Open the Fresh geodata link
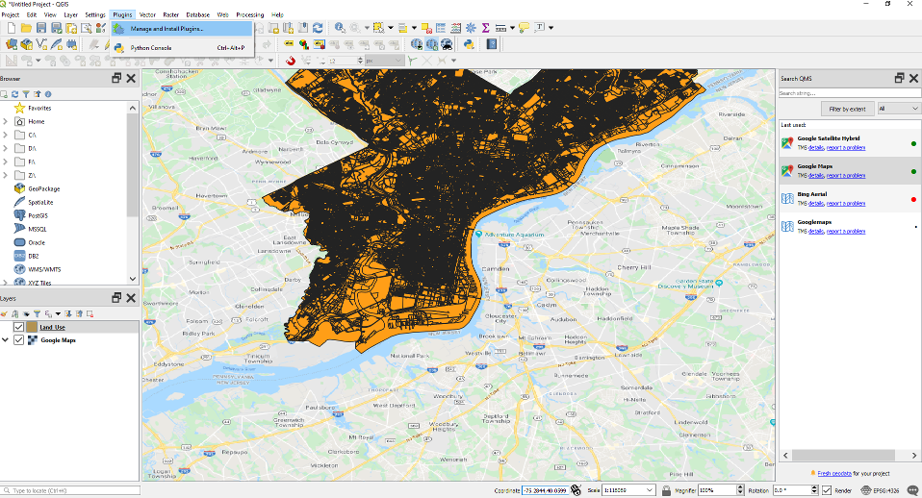This screenshot has width=922, height=498. (x=835, y=473)
